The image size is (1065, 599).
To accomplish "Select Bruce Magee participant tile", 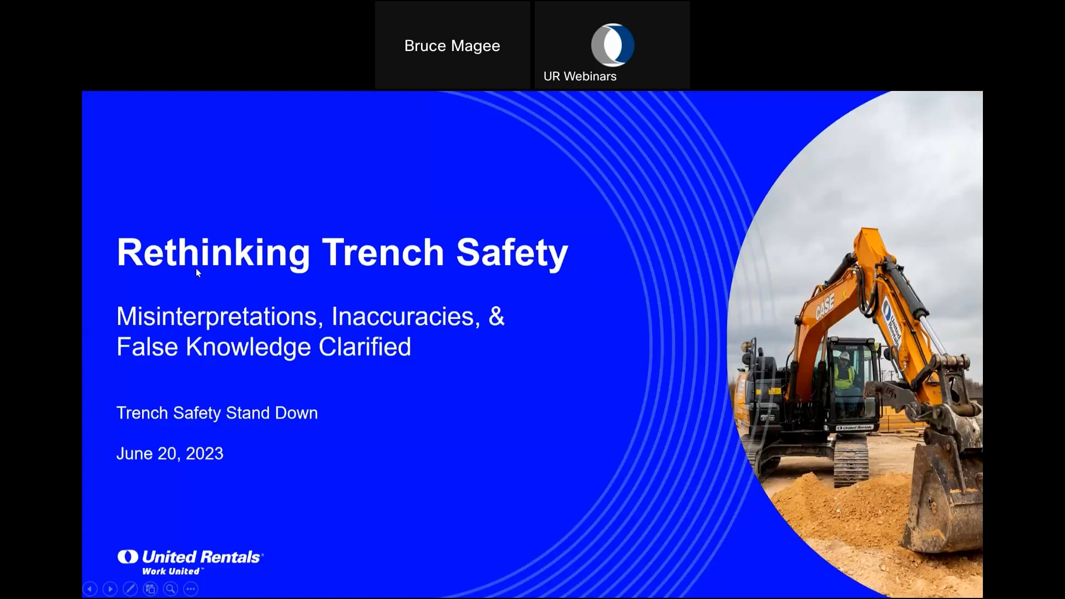I will [452, 45].
